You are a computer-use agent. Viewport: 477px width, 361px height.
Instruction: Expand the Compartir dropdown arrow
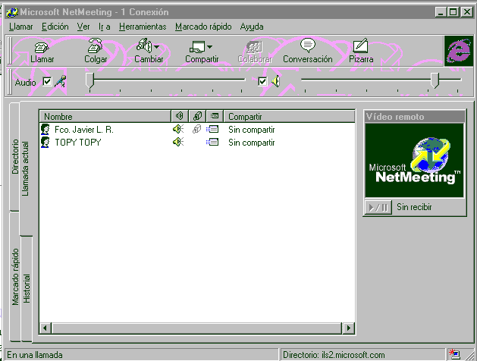[209, 47]
